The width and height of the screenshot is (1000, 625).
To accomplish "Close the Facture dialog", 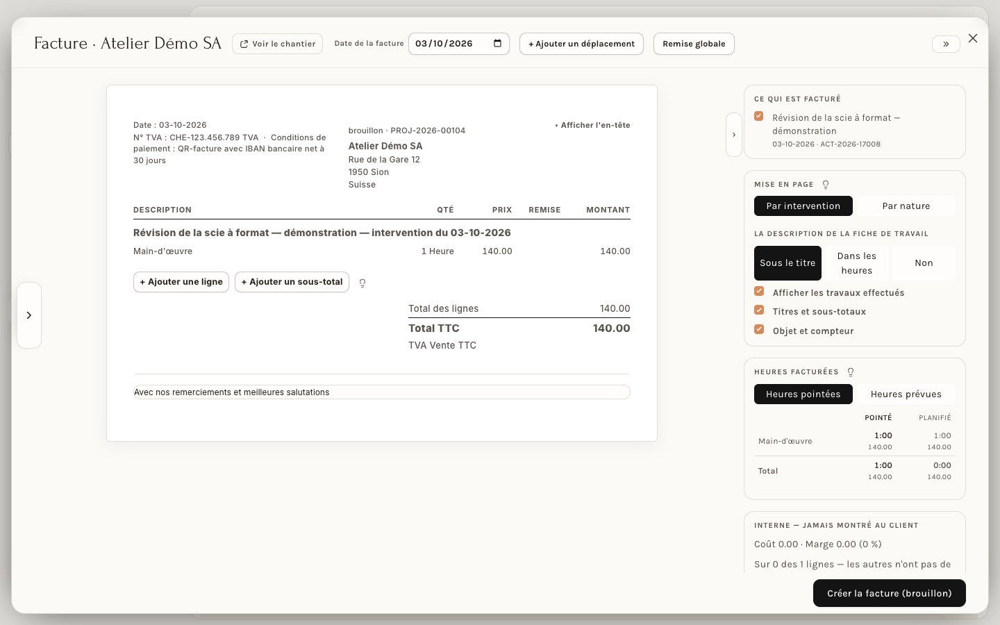I will click(973, 38).
